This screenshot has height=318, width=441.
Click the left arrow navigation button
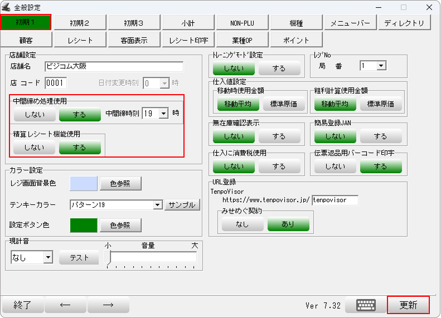(x=65, y=305)
